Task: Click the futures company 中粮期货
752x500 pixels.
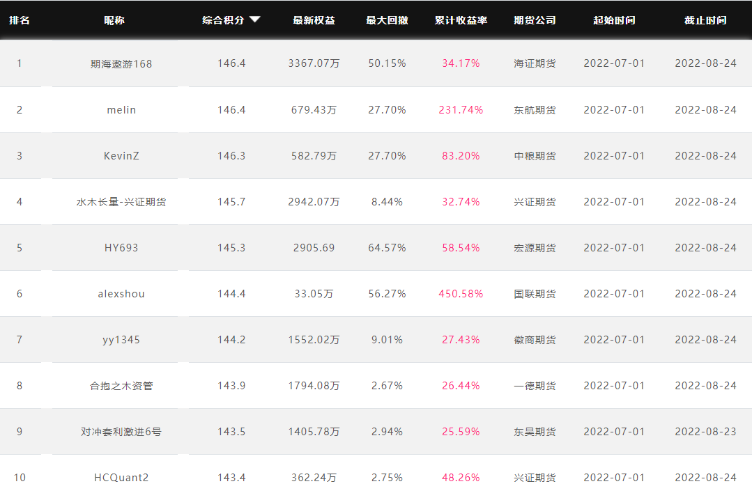Action: pyautogui.click(x=535, y=156)
